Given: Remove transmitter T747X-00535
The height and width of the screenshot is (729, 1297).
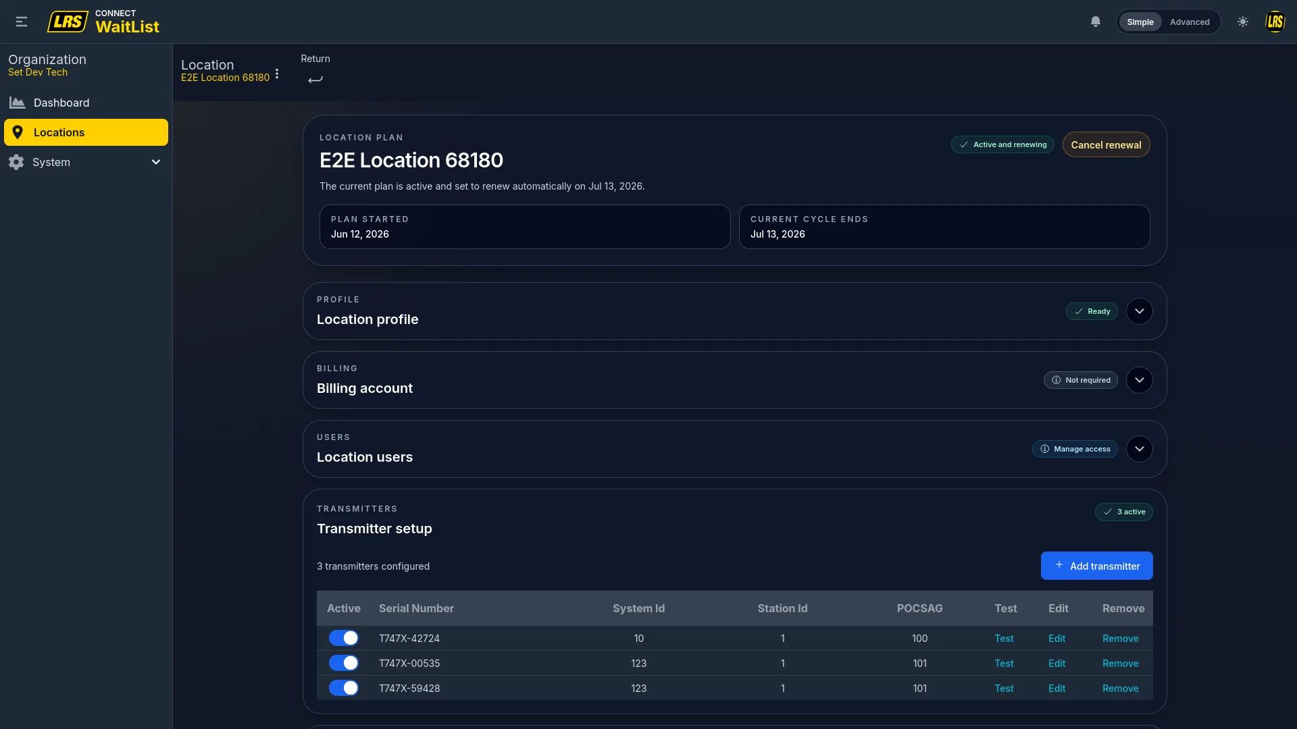Looking at the screenshot, I should [x=1120, y=663].
